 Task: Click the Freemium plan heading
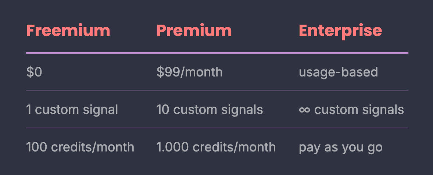pos(68,31)
